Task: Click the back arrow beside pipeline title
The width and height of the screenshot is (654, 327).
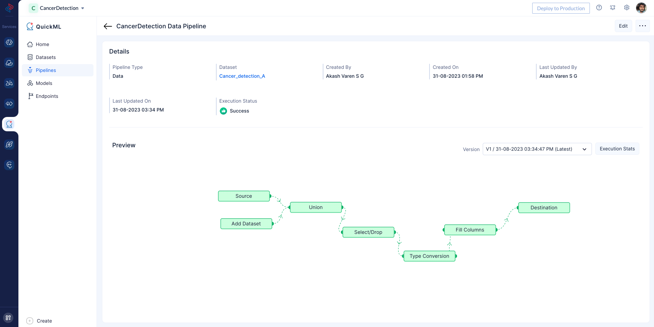Action: (108, 26)
